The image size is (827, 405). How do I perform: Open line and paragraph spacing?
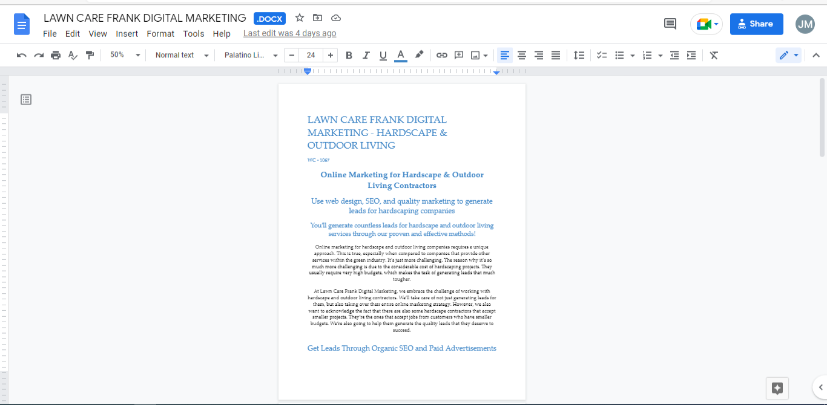[579, 55]
